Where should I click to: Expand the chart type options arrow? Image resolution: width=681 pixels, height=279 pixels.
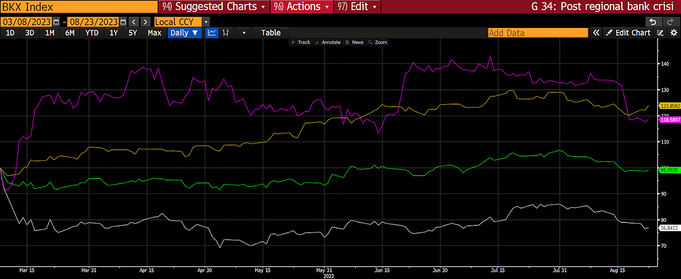[243, 33]
